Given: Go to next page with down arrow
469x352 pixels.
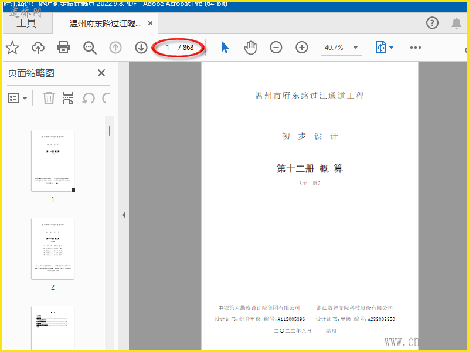Looking at the screenshot, I should tap(141, 48).
